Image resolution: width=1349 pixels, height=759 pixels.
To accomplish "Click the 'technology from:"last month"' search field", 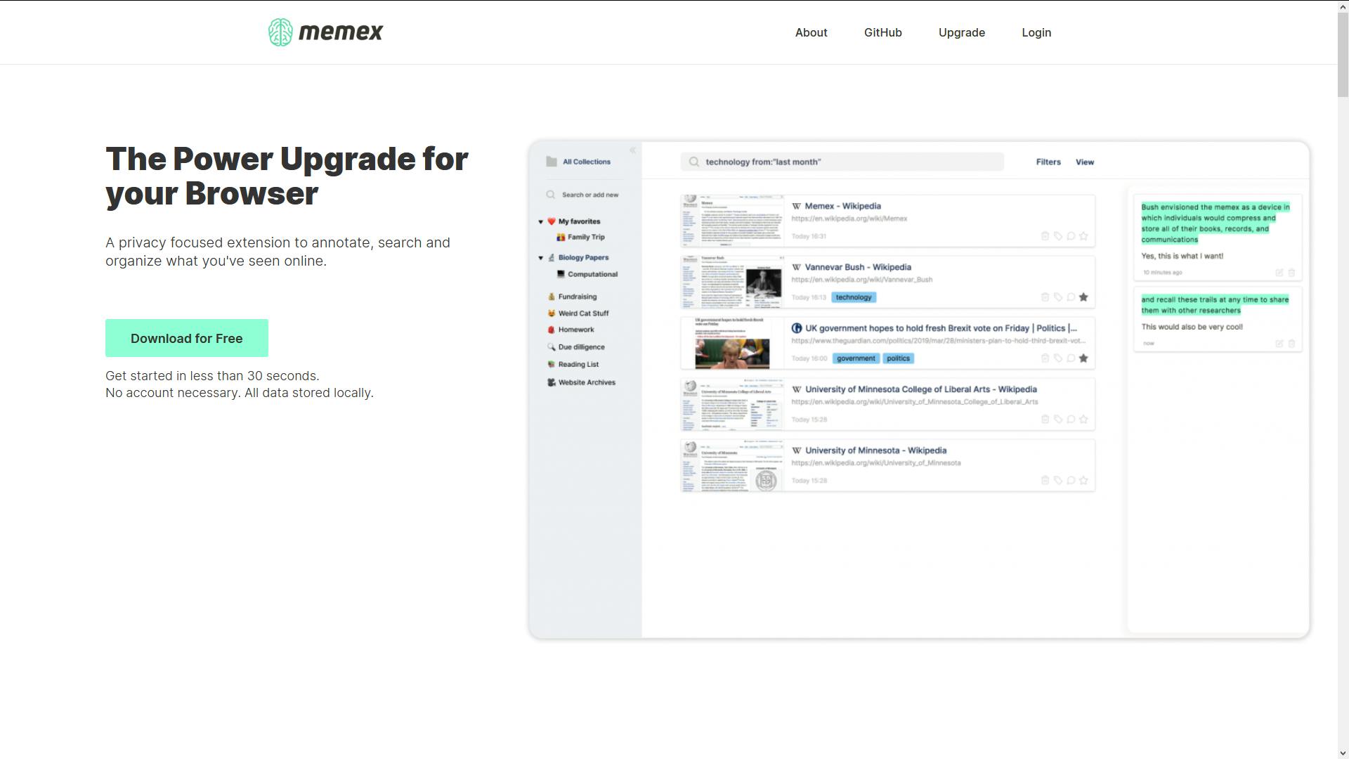I will (842, 162).
